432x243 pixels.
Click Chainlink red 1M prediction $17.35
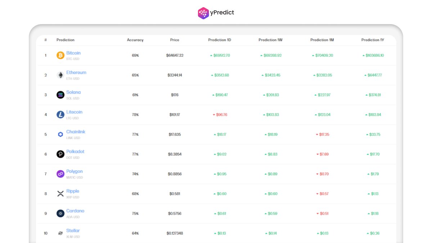point(322,134)
